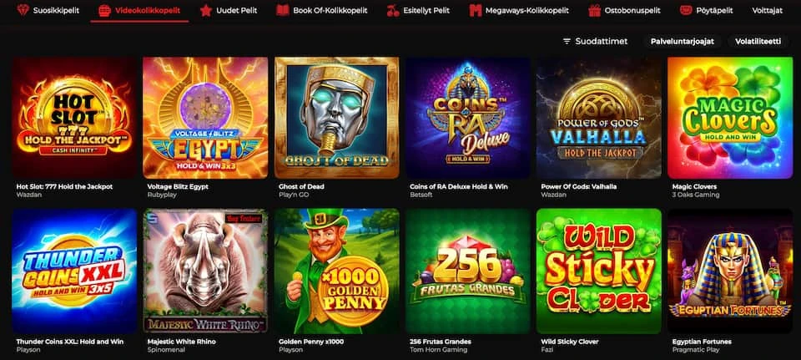Open the Palveluntarjoajat provider dropdown

682,42
